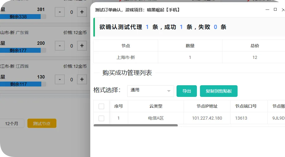Image resolution: width=285 pixels, height=157 pixels.
Task: Click the 上海市-新 node cell
Action: pos(126,57)
